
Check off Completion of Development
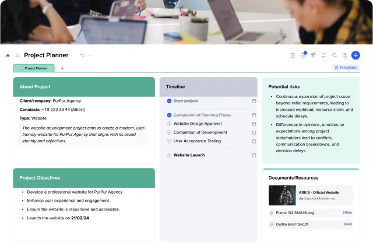pyautogui.click(x=169, y=132)
